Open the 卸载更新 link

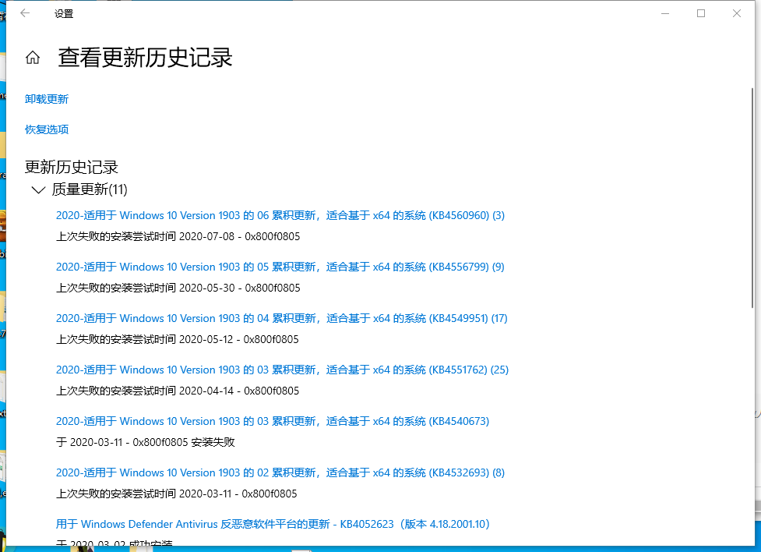point(47,99)
